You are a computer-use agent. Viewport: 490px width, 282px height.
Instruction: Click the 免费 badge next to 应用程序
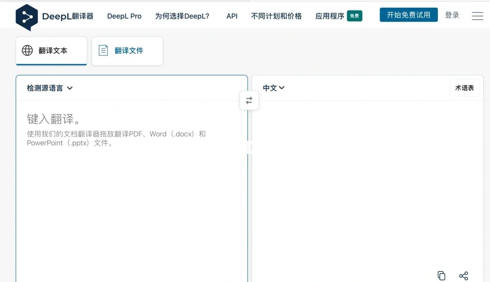(x=354, y=16)
